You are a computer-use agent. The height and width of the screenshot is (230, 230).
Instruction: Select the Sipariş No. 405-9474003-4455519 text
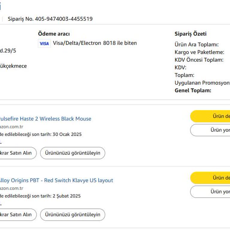tap(50, 19)
